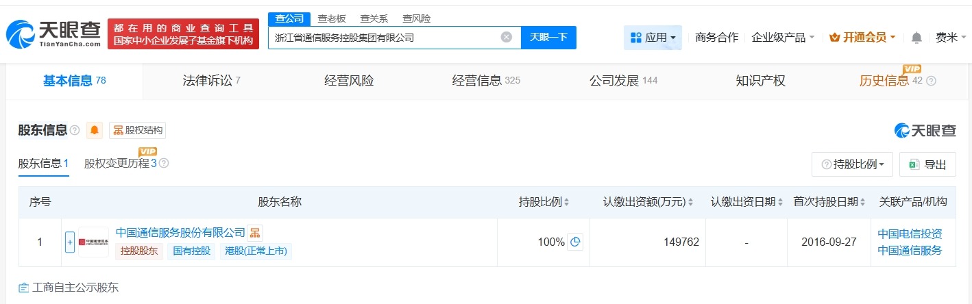Select the 查老板 search tab
This screenshot has height=304, width=972.
point(332,18)
